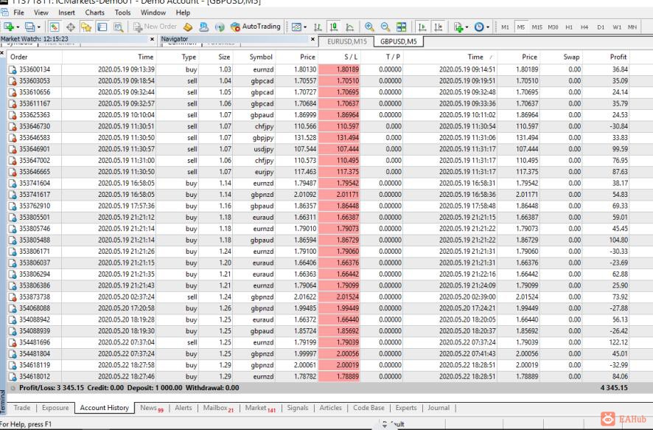The image size is (653, 430).
Task: Switch to the M1 timeframe
Action: [x=505, y=27]
